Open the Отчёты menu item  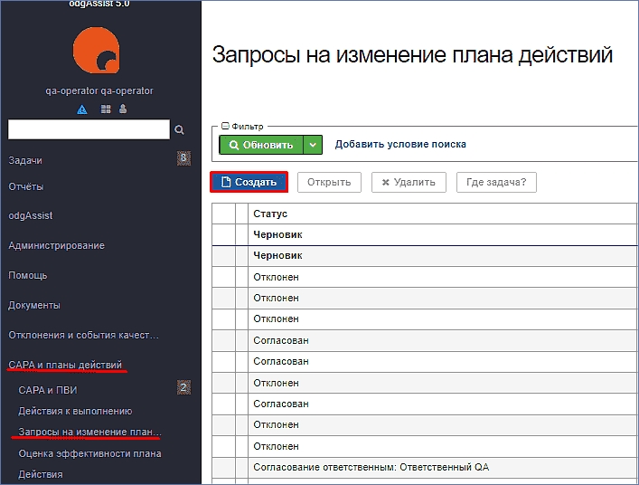25,186
